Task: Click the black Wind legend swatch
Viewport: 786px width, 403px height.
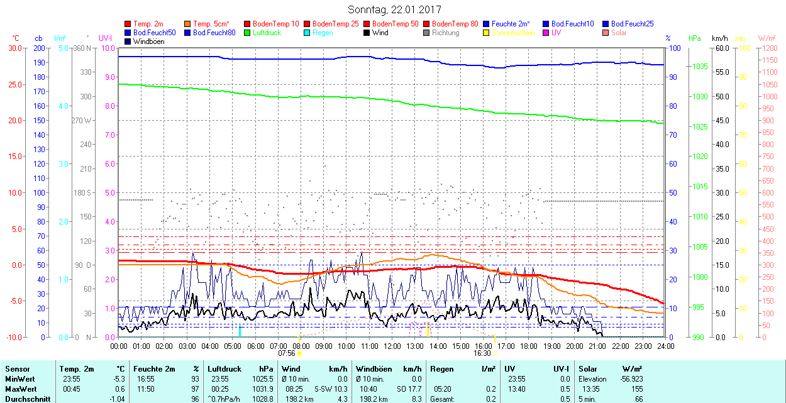Action: click(x=367, y=33)
